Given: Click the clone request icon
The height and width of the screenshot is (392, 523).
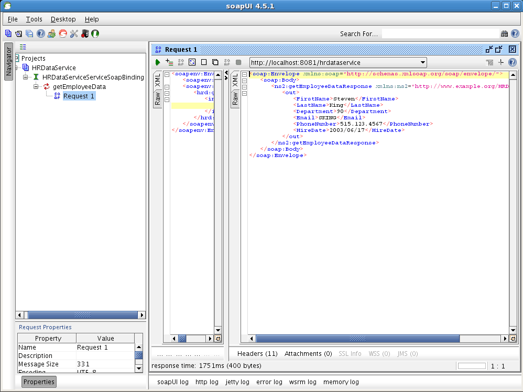Looking at the screenshot, I should 215,62.
